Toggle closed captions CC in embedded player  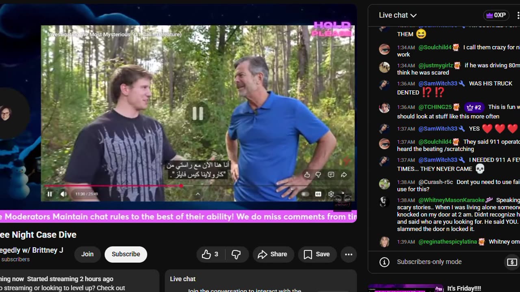[318, 194]
